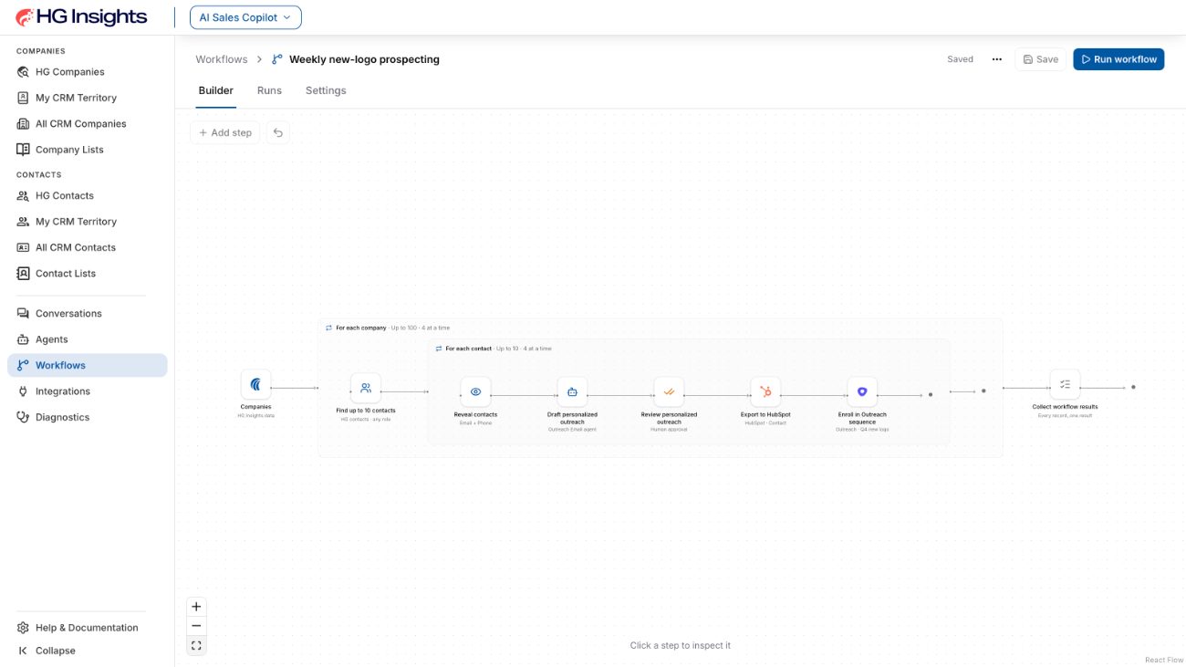Click the Save button

1040,59
